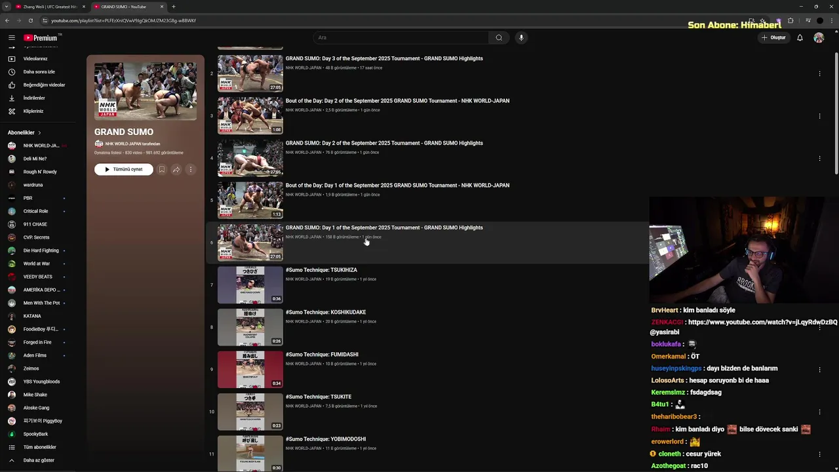This screenshot has height=472, width=839.
Task: Open SpookyBark subscription
Action: tap(35, 434)
